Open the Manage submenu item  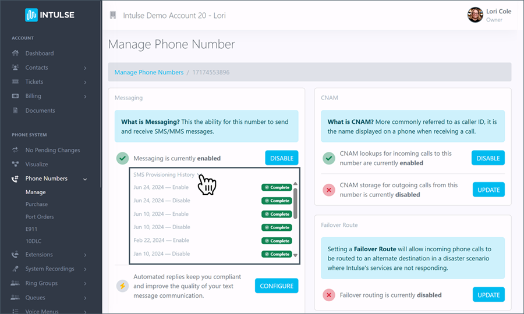click(36, 192)
